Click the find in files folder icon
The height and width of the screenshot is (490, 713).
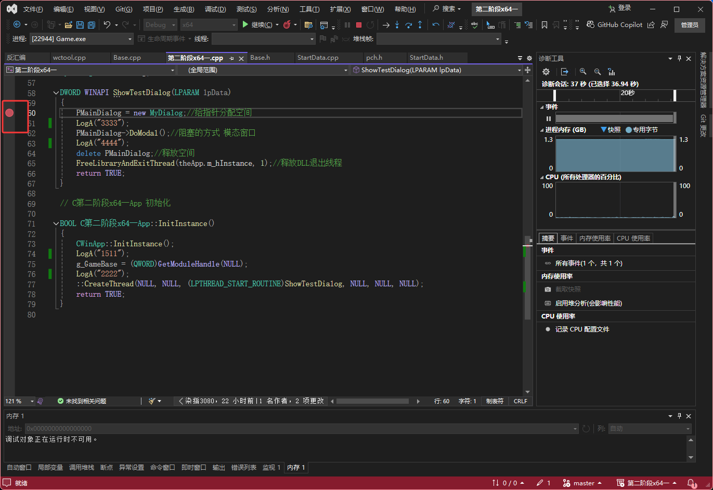[308, 24]
